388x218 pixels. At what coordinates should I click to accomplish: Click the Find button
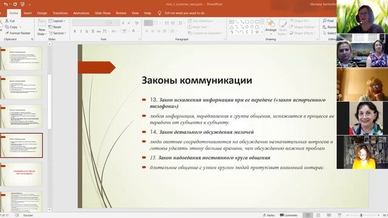pos(328,21)
